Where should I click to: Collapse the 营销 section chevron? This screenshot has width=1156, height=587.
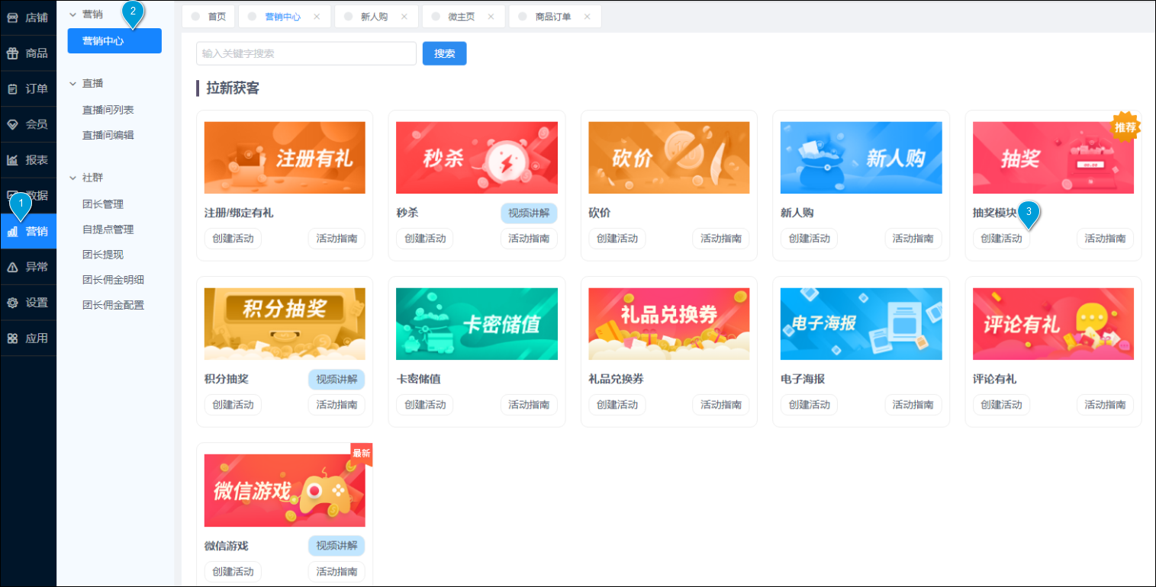(72, 14)
